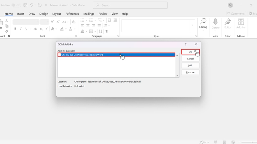Open the Insert ribbon tab

[21, 14]
